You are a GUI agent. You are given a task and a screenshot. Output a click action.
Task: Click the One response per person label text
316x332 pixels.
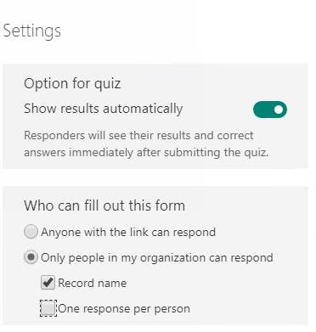(x=124, y=309)
